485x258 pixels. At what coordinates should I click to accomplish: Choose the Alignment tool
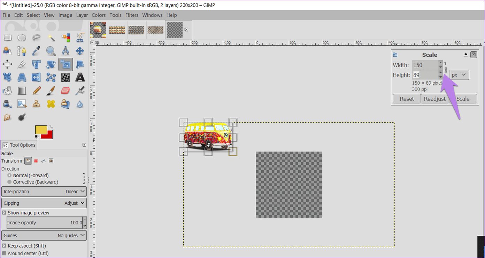(x=8, y=64)
